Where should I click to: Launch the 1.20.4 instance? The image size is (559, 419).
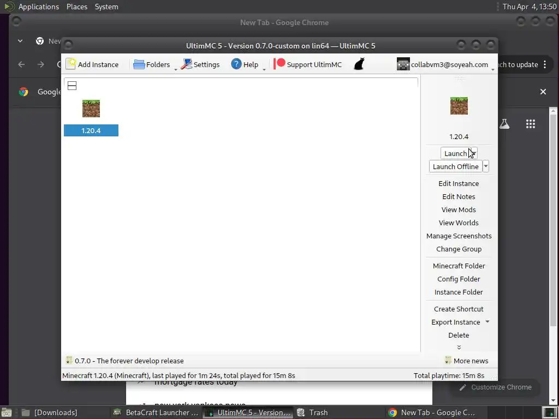click(x=455, y=153)
